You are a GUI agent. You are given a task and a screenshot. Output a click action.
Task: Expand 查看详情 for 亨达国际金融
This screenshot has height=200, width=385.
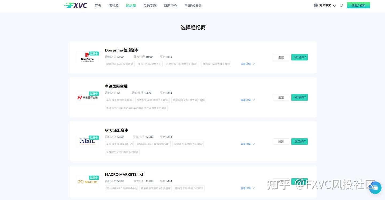247,100
